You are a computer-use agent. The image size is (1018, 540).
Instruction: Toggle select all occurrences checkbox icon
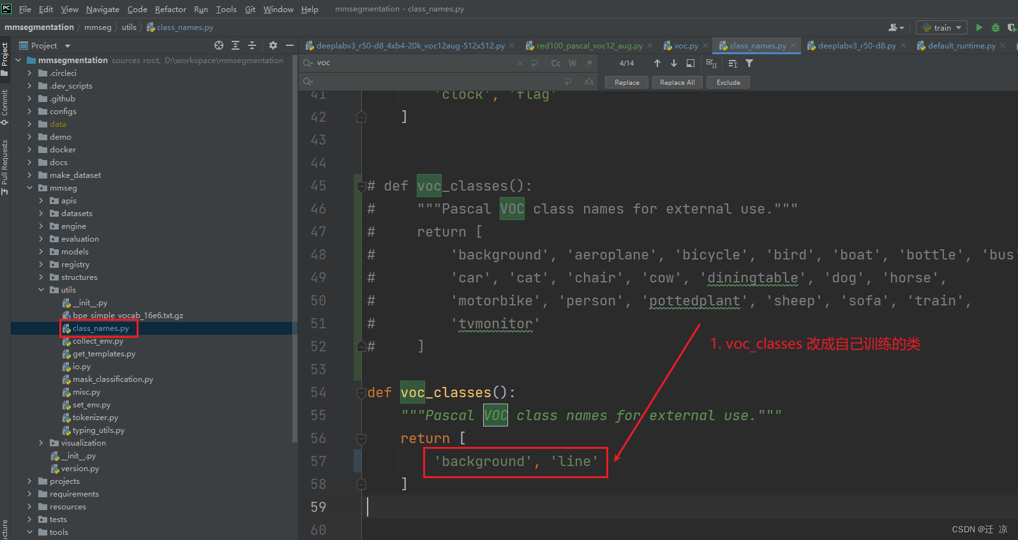point(712,63)
